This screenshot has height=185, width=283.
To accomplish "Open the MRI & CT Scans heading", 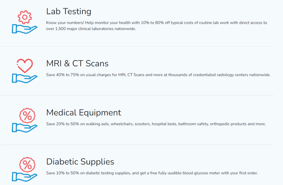I will point(77,63).
